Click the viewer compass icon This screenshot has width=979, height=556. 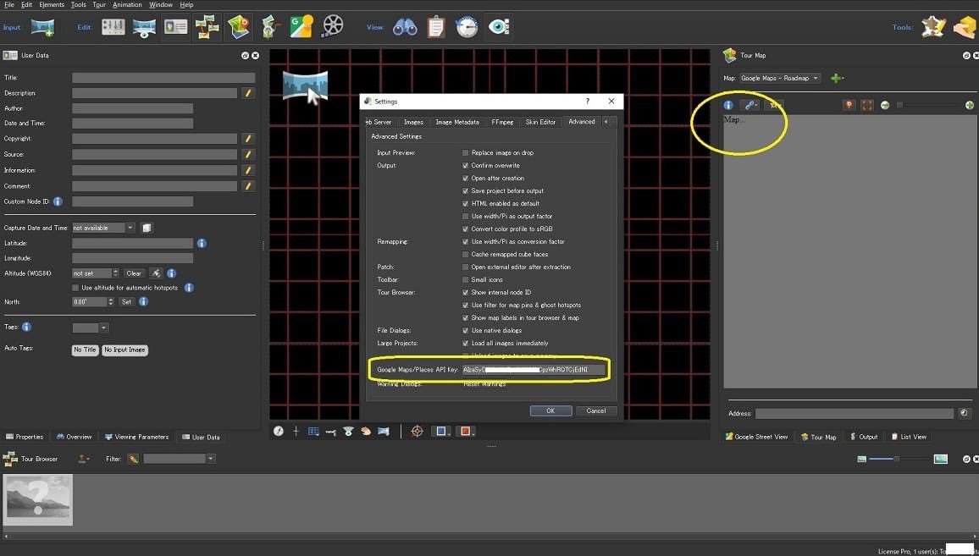(x=279, y=432)
